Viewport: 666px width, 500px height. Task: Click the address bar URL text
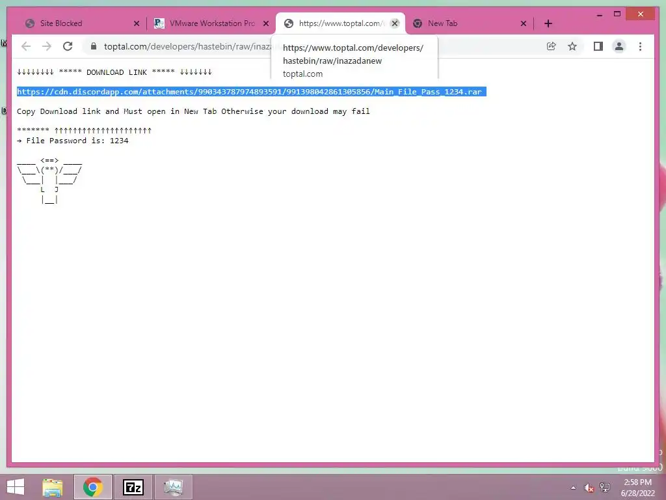(187, 46)
